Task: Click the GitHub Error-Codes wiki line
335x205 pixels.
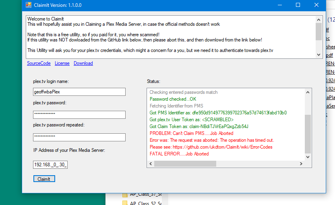Action: [x=211, y=147]
